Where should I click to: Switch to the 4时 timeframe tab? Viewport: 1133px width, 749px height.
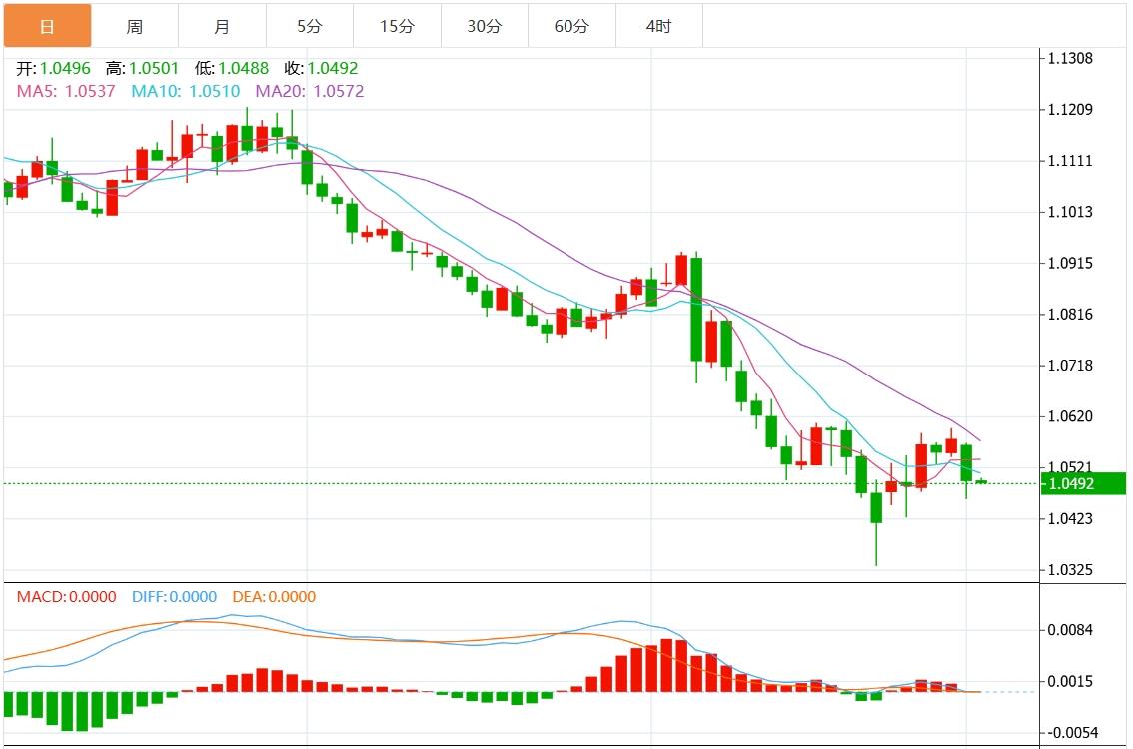(659, 27)
